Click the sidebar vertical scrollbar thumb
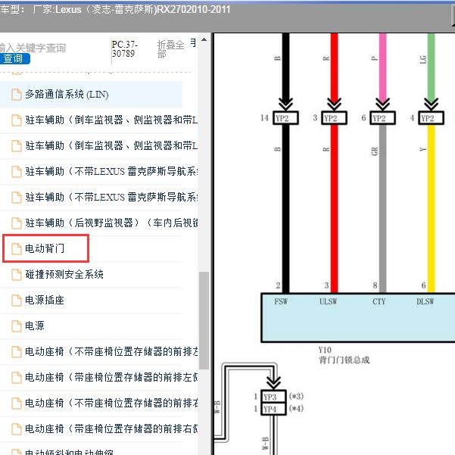The image size is (455, 455). coord(204,320)
